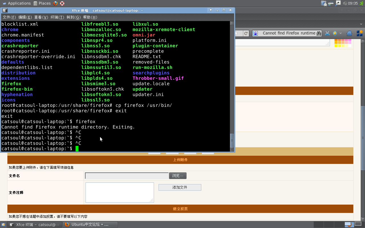
Task: Click the 浏览… browse button
Action: coord(178,176)
